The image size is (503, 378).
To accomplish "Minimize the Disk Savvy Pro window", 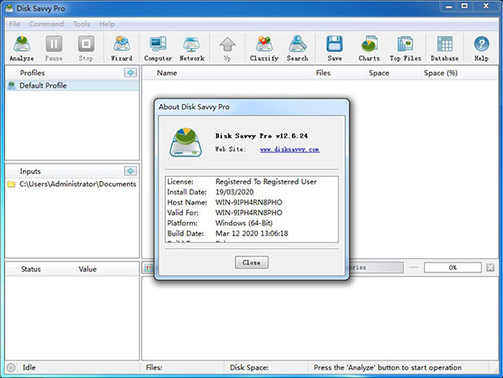I will pos(449,7).
